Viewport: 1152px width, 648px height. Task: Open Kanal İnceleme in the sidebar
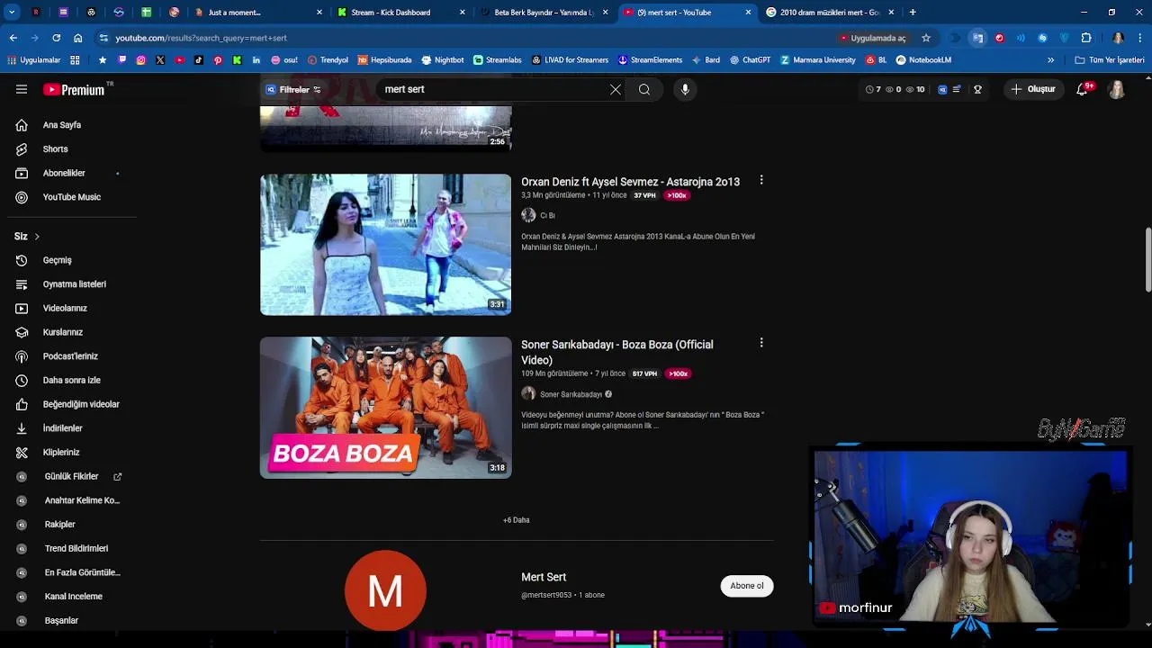coord(73,596)
